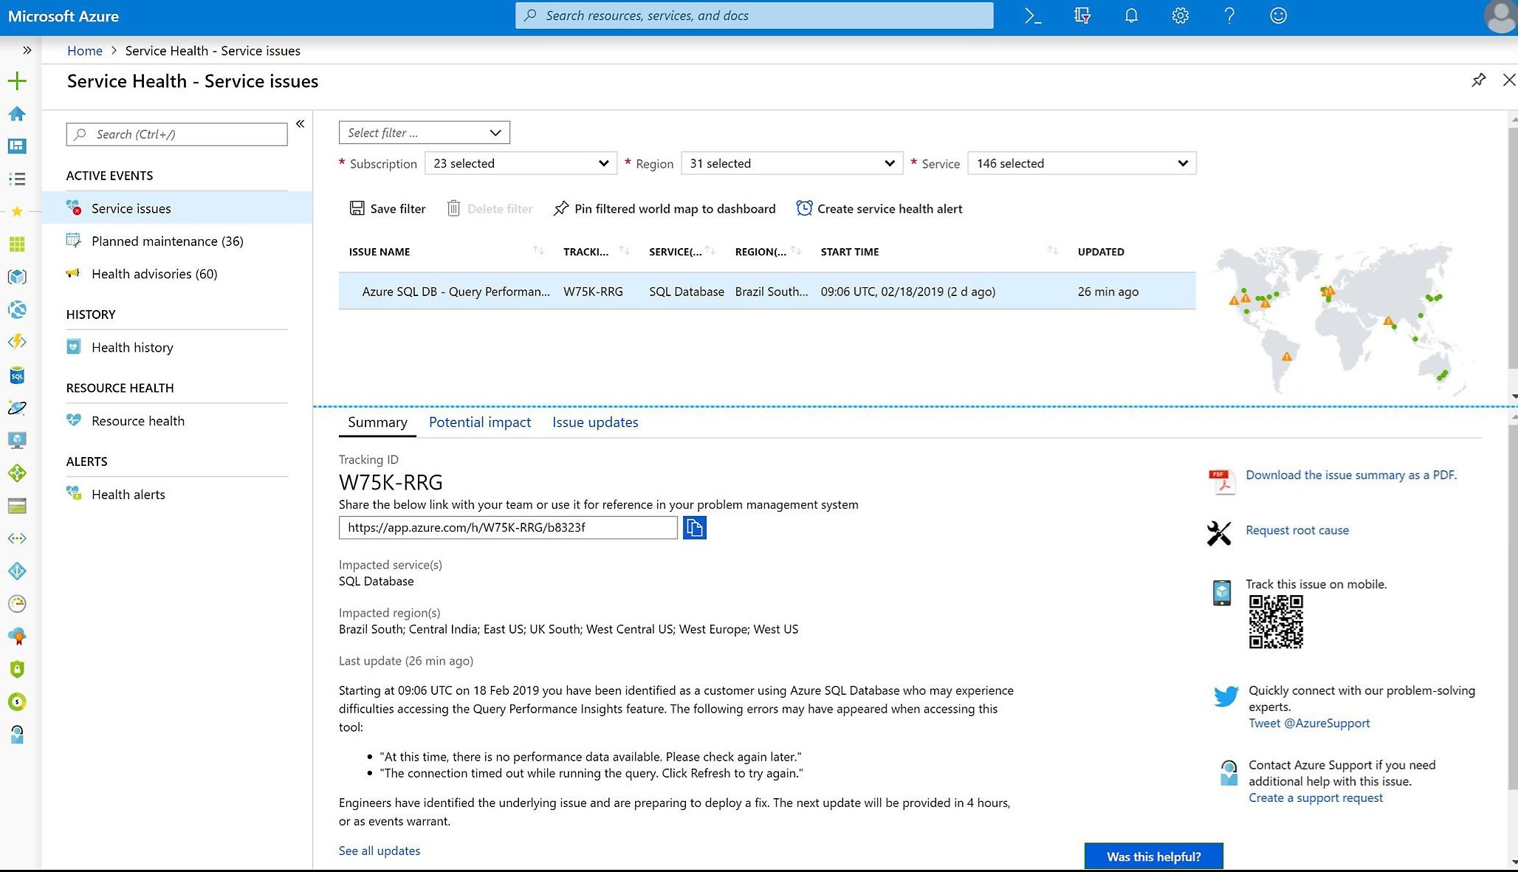This screenshot has height=872, width=1518.
Task: Click Request root cause link
Action: (1297, 530)
